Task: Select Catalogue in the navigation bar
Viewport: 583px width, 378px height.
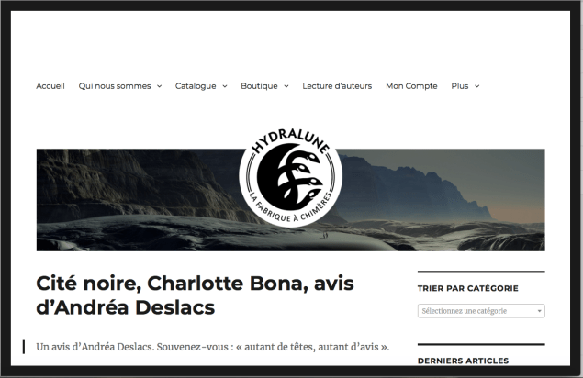Action: pos(196,86)
